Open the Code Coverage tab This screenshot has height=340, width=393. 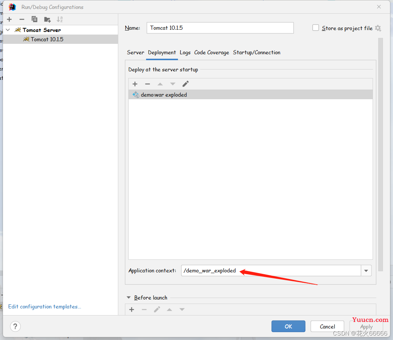coord(212,52)
